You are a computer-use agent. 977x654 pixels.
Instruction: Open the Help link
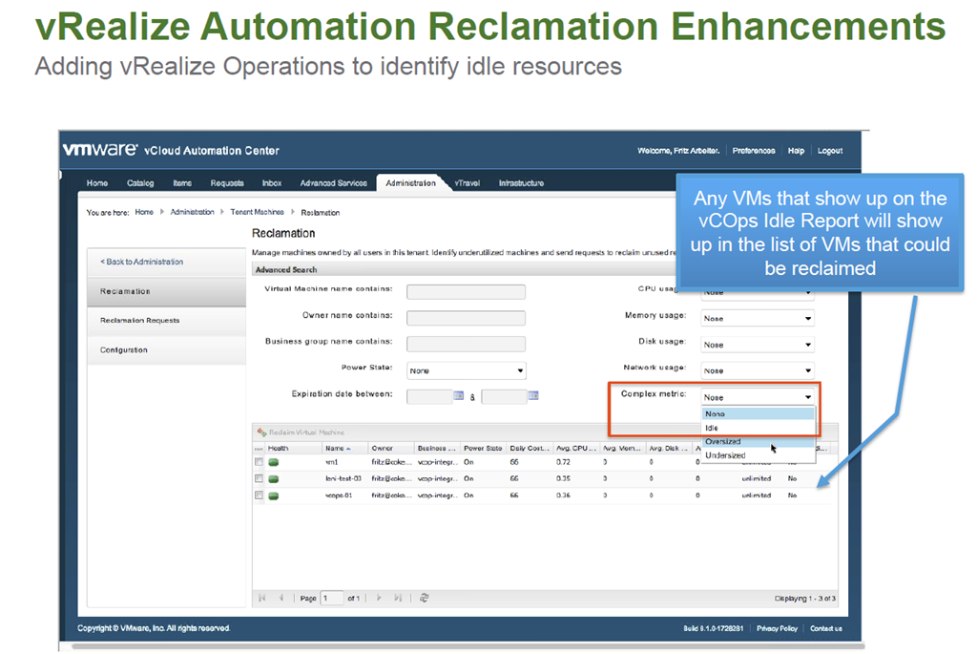796,151
